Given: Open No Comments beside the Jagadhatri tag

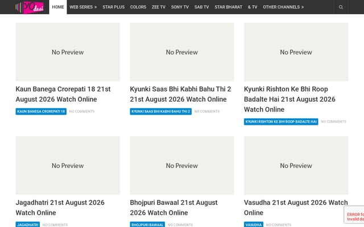Looking at the screenshot, I should tap(55, 225).
